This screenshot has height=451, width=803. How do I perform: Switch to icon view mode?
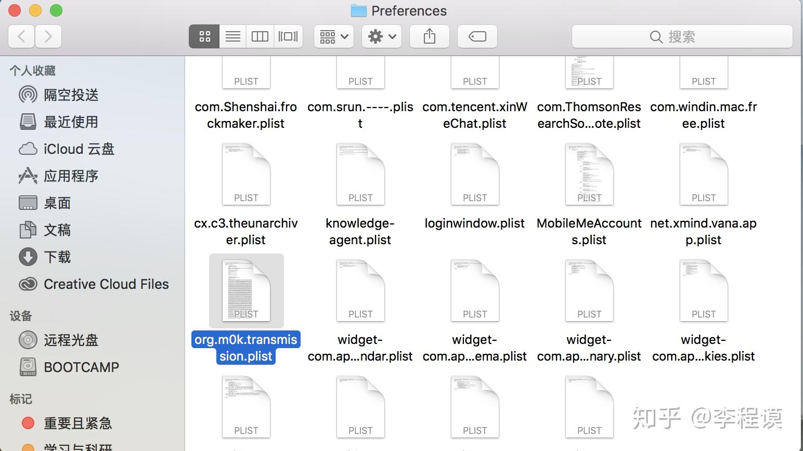203,36
